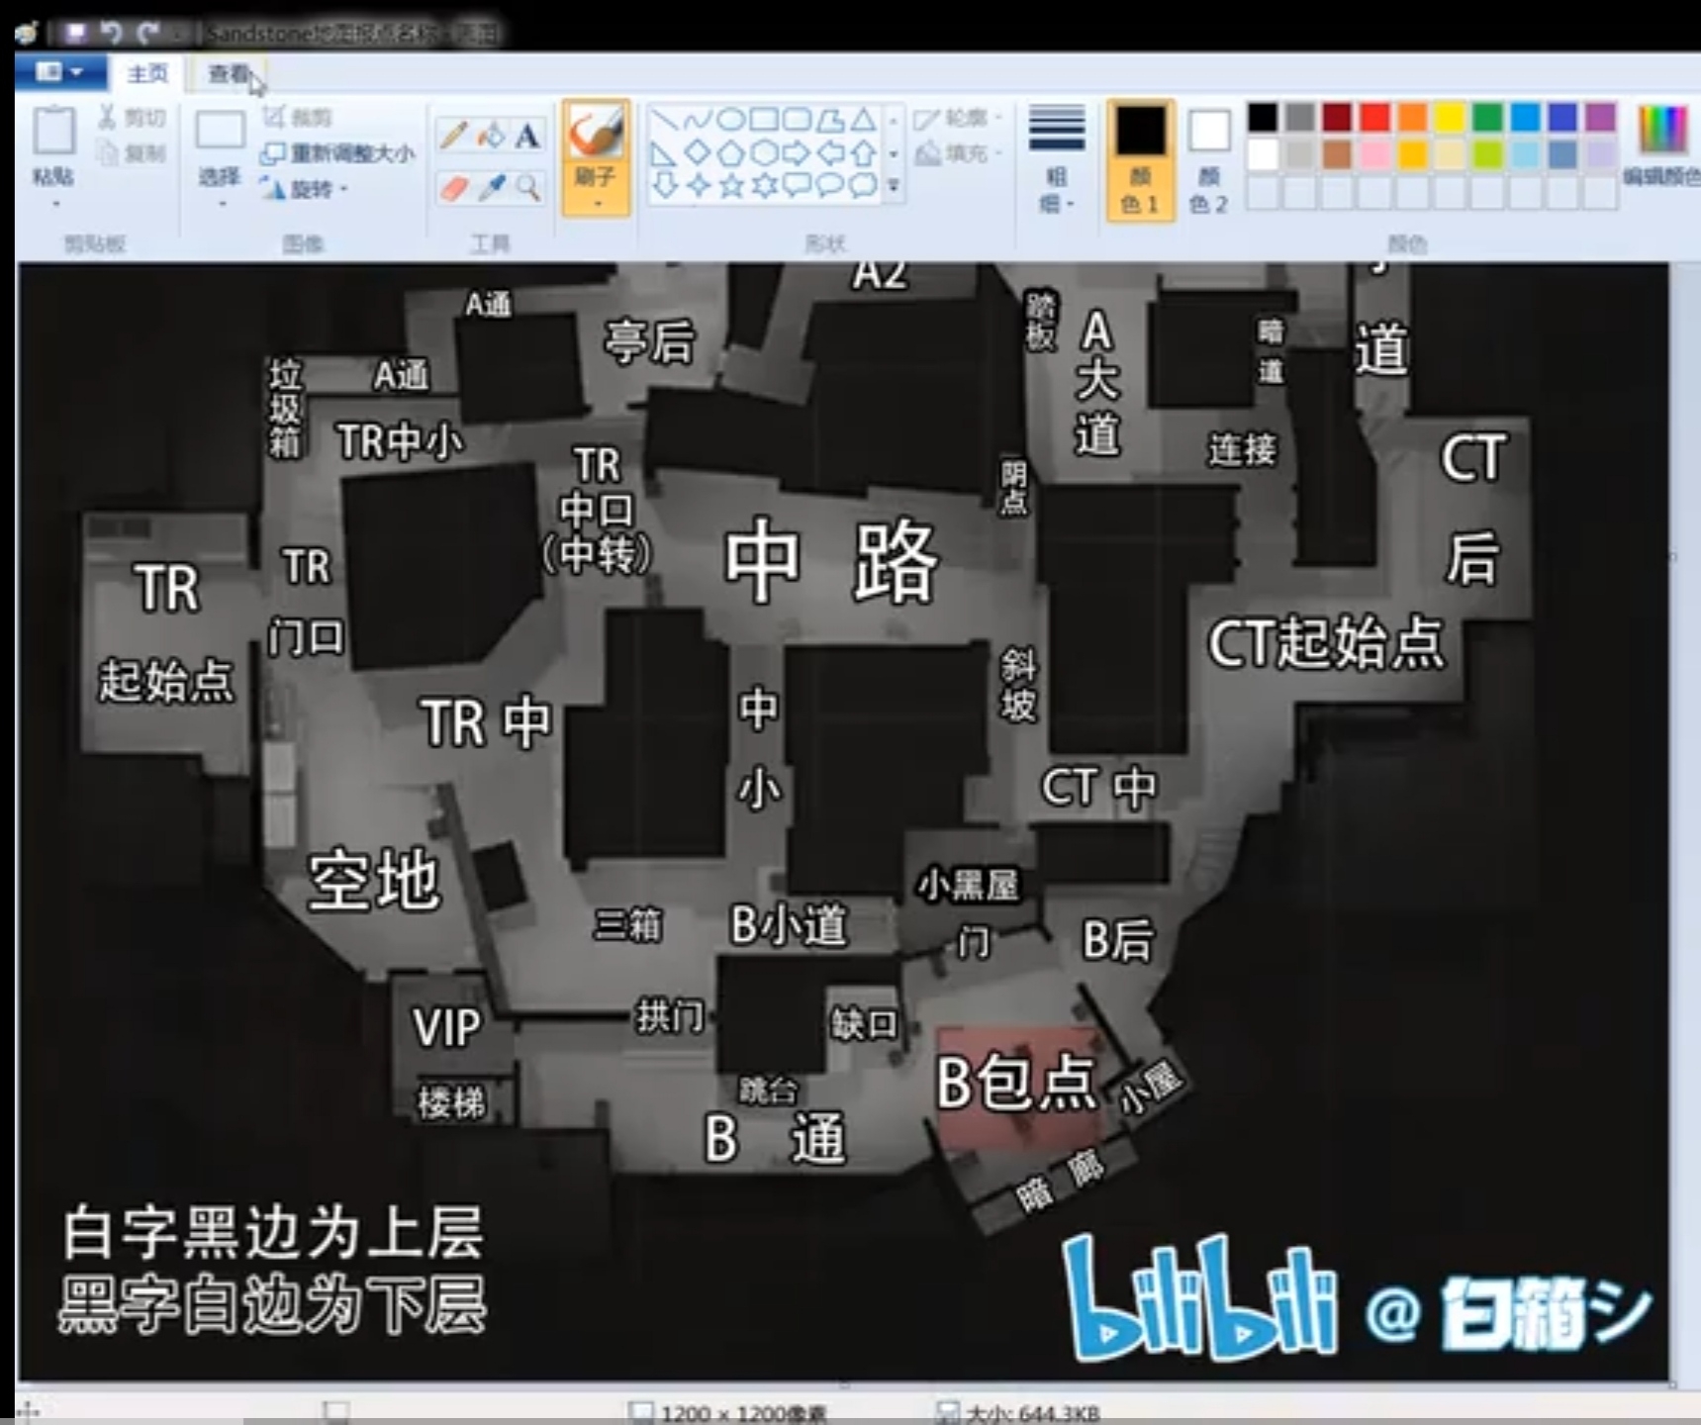Open the 粗细 (Size) line thickness dropdown
Screen dimensions: 1701x1425
click(x=1056, y=158)
